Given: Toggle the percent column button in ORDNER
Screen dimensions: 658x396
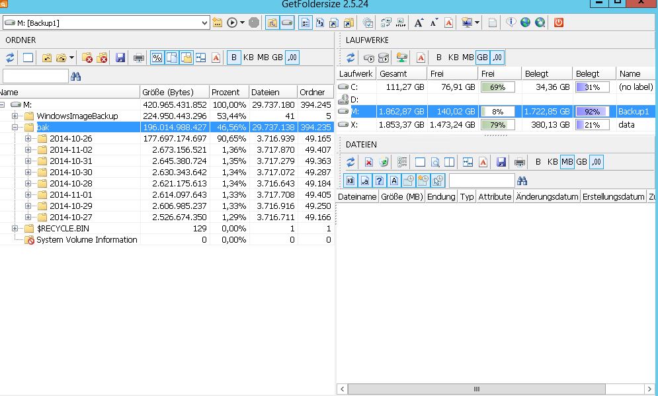Looking at the screenshot, I should (x=157, y=58).
